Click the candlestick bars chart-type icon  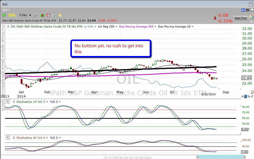coord(42,15)
